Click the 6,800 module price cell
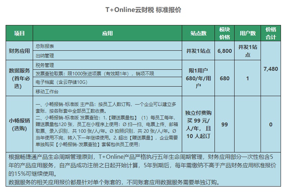This screenshot has height=194, width=288. pyautogui.click(x=224, y=51)
